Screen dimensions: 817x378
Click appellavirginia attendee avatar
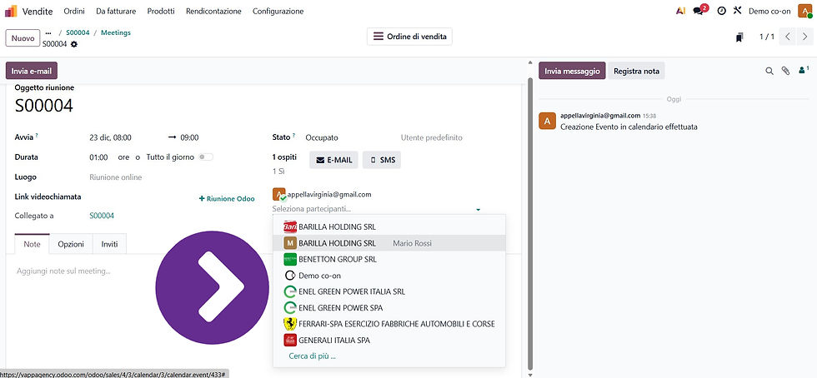coord(278,195)
